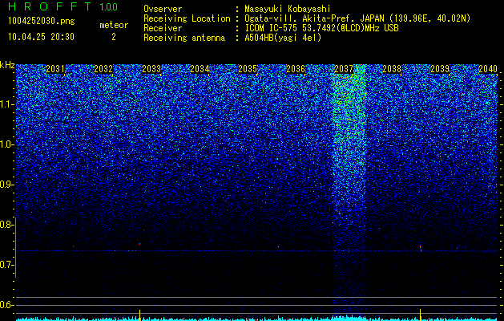The height and width of the screenshot is (321, 504).
Task: Click the meteor count value 2
Action: pyautogui.click(x=114, y=37)
